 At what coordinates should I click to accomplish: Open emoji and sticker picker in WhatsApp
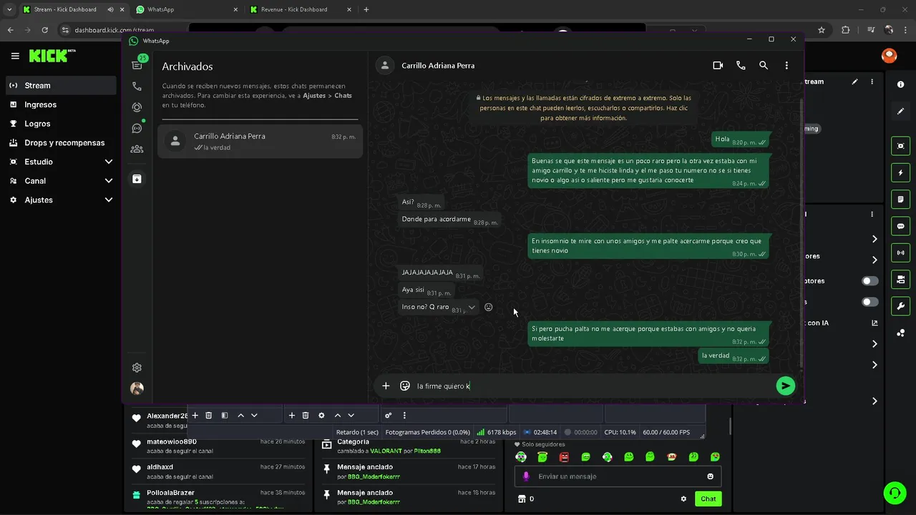point(404,386)
